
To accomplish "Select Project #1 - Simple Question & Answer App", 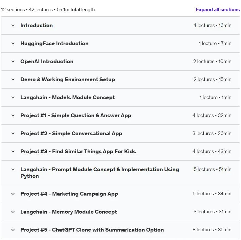I will (x=76, y=115).
